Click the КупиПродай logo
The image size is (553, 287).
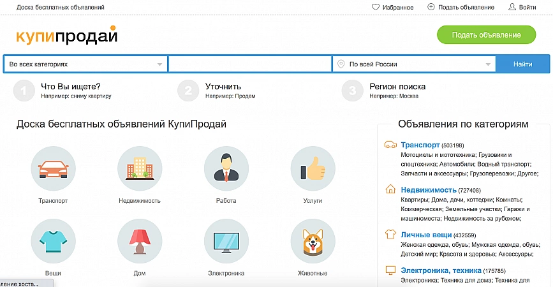click(x=67, y=35)
